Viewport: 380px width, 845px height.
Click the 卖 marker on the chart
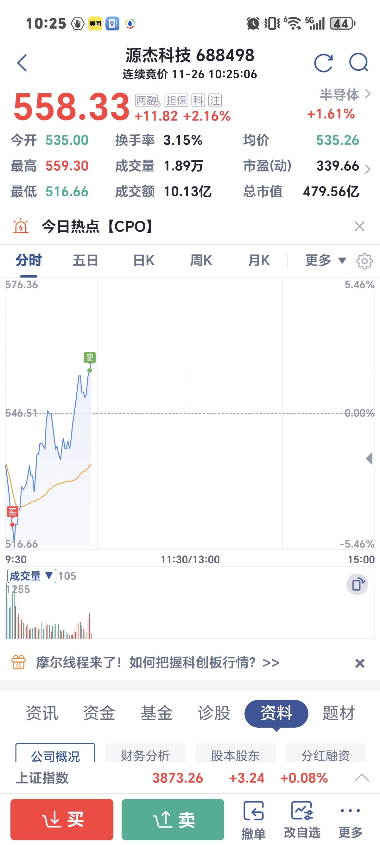[x=90, y=357]
